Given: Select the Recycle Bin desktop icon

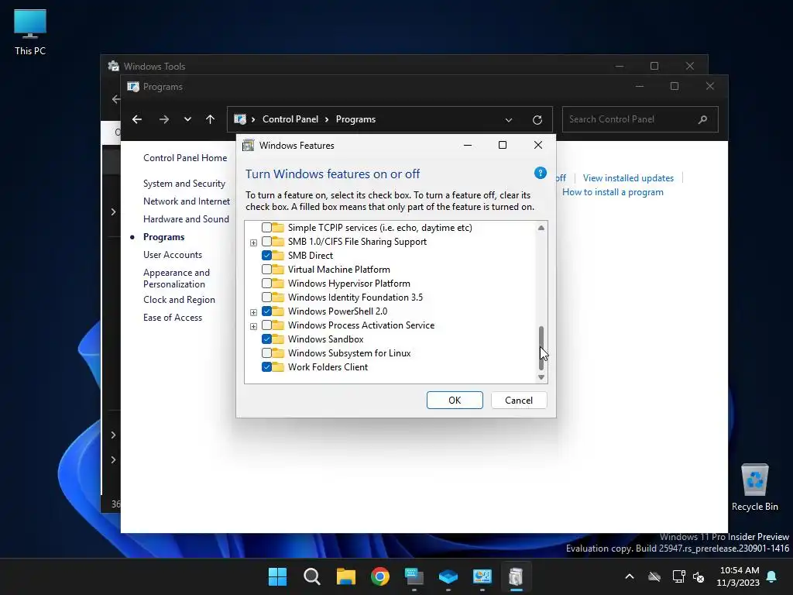Looking at the screenshot, I should 754,487.
